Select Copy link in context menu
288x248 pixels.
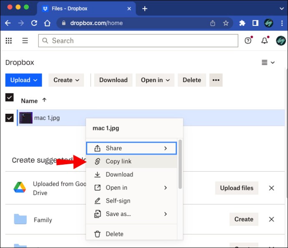click(x=119, y=161)
